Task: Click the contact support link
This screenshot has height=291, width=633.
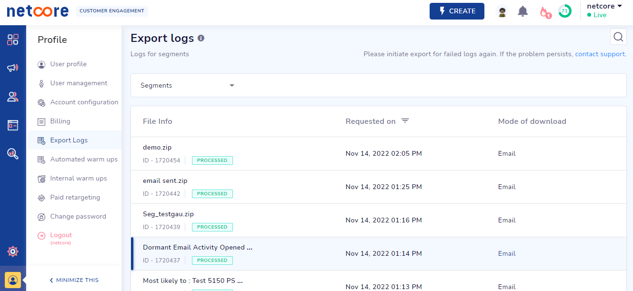Action: pyautogui.click(x=600, y=54)
